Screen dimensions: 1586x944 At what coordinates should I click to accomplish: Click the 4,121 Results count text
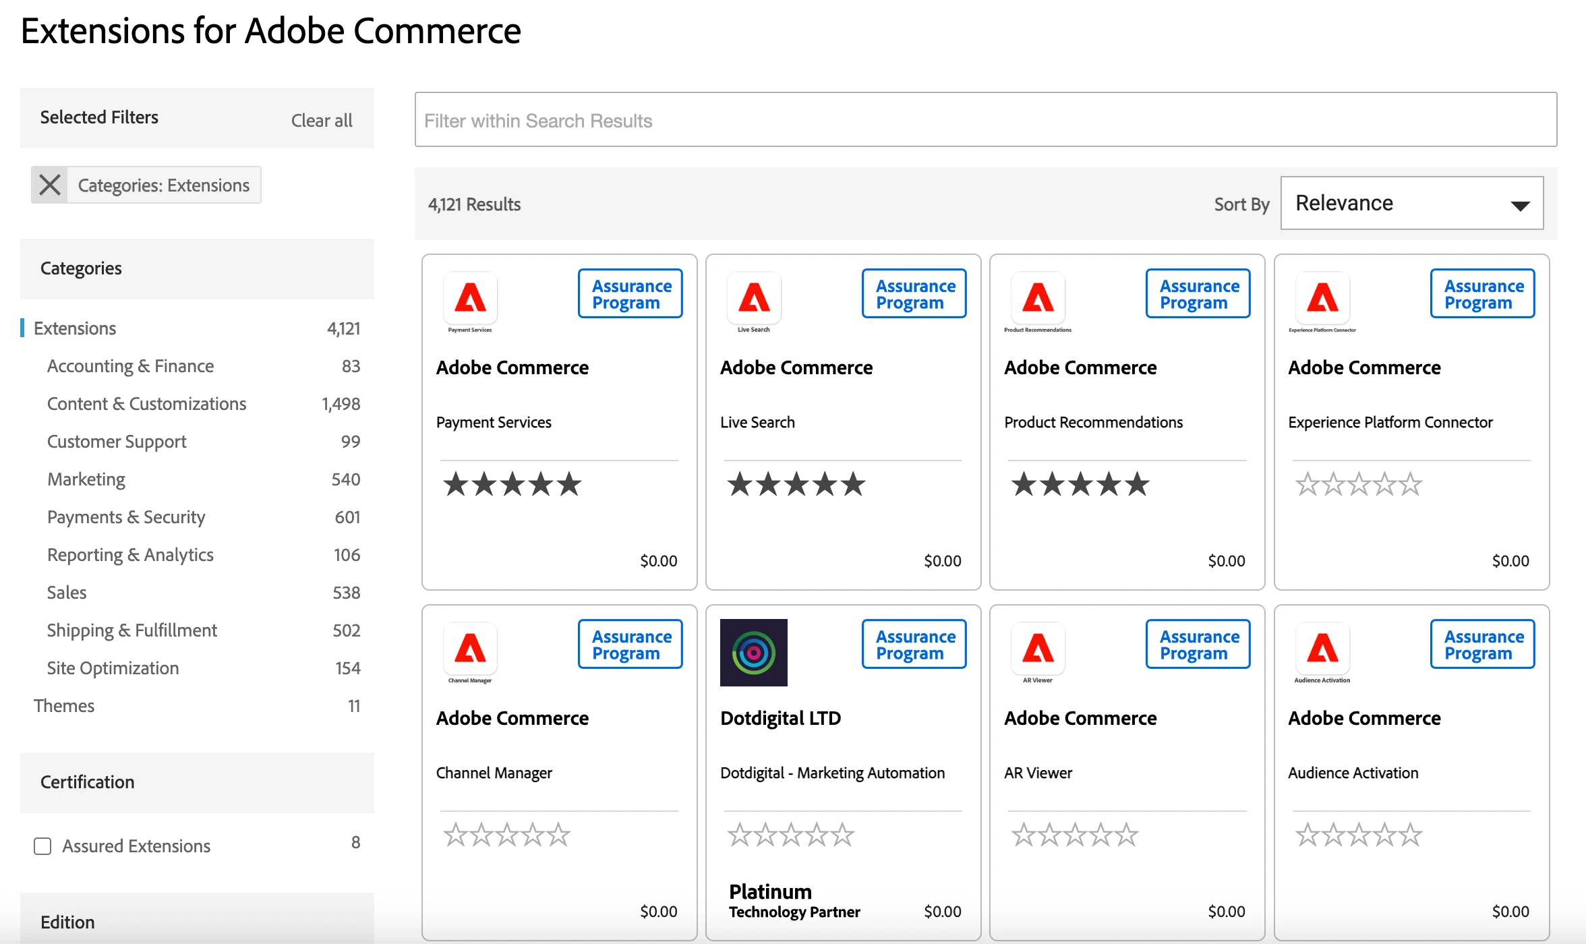(x=474, y=204)
